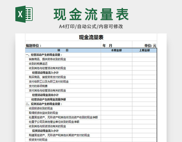Select row 收回投资收到的现金
Viewport: 182px width, 142px height.
coord(91,108)
